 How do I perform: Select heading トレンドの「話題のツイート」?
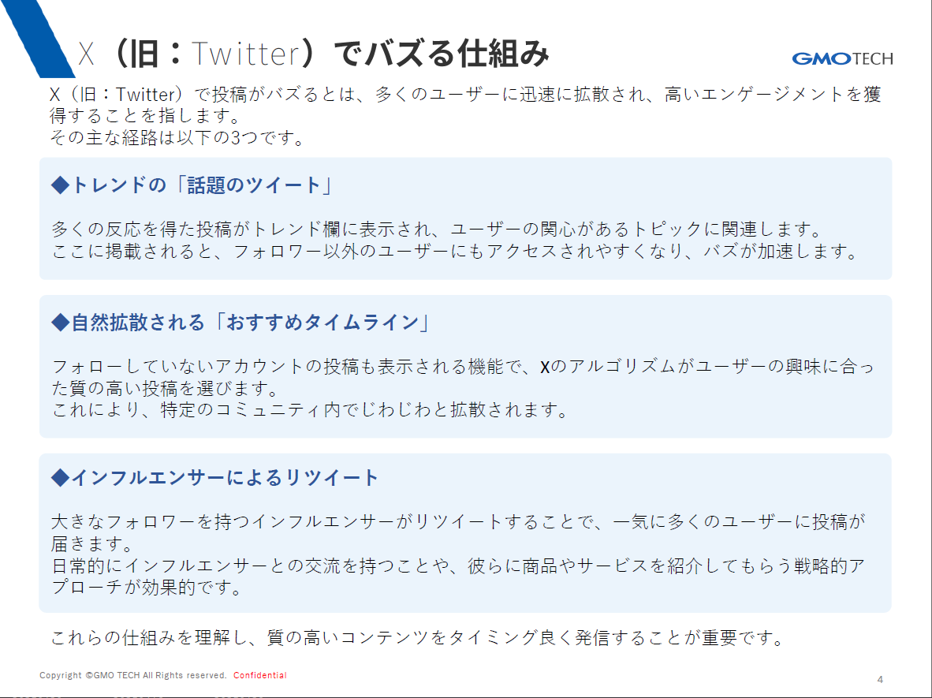point(193,185)
